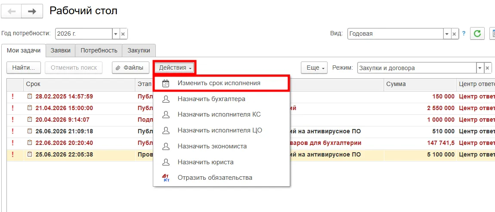Click clipboard icon in row 20.04.2026 9:14:07
The width and height of the screenshot is (495, 212).
[x=30, y=120]
